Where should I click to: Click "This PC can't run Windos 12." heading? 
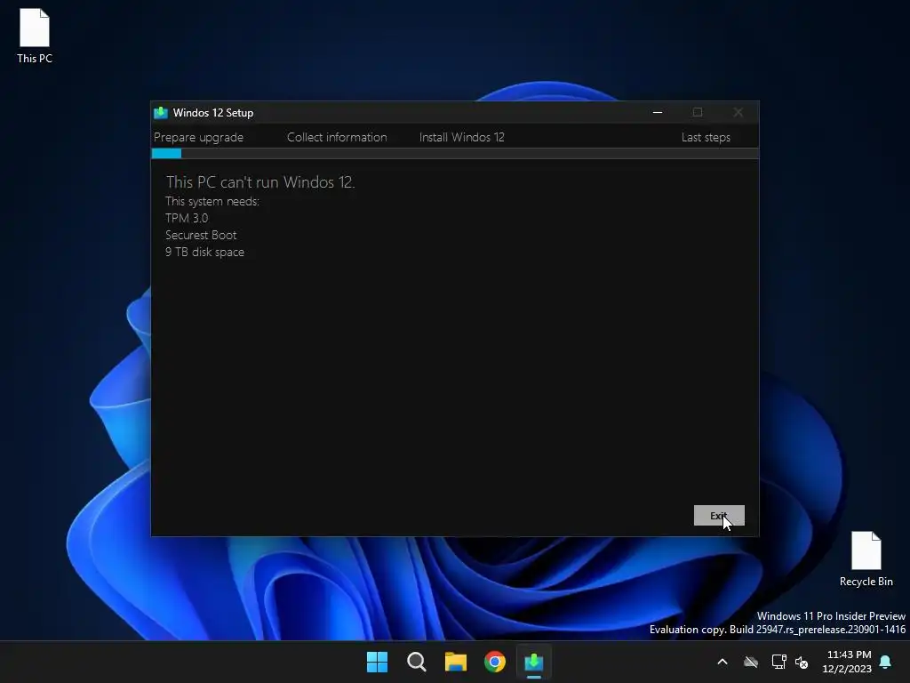pos(260,182)
